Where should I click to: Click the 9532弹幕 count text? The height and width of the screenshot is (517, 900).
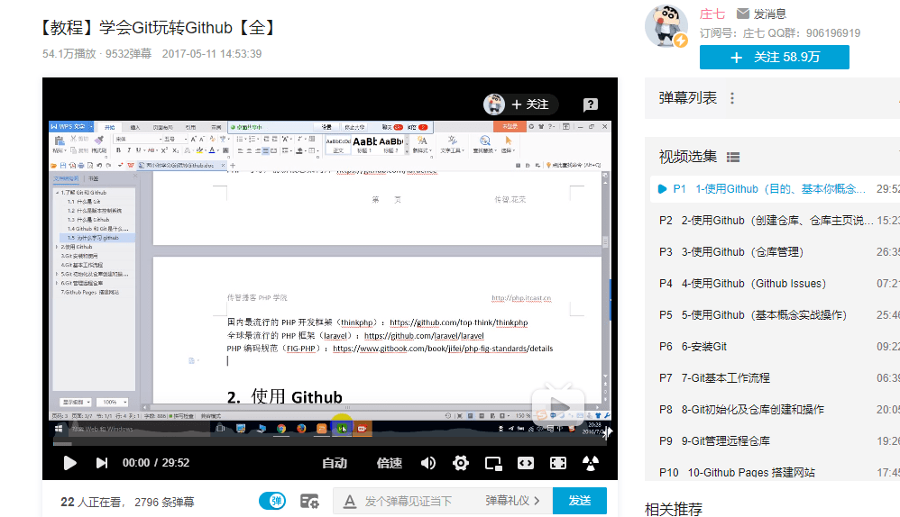click(128, 54)
